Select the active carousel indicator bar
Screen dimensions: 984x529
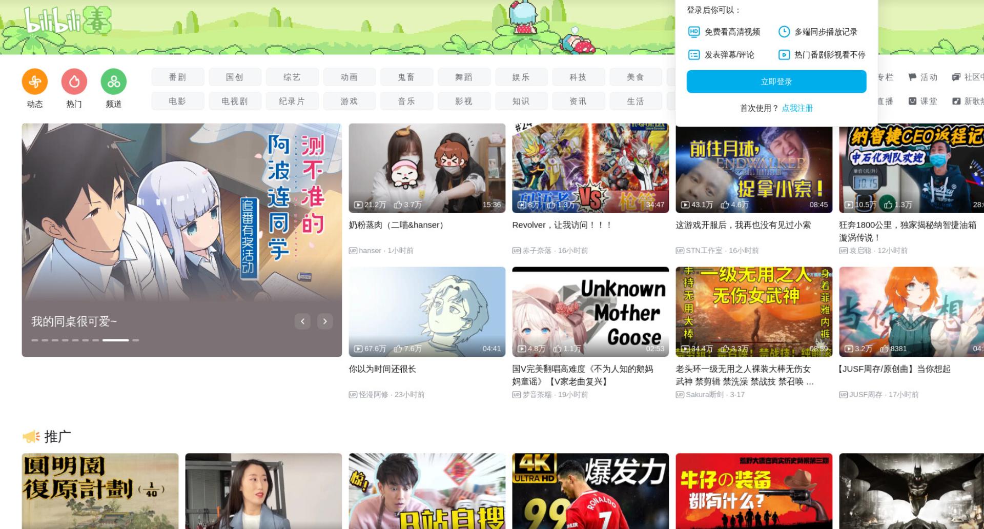(x=115, y=340)
